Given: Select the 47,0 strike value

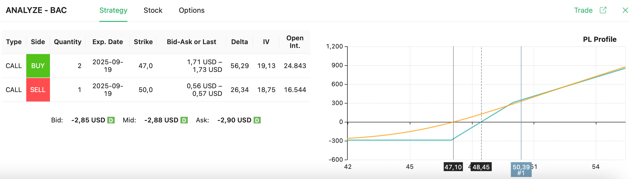Looking at the screenshot, I should (x=146, y=66).
